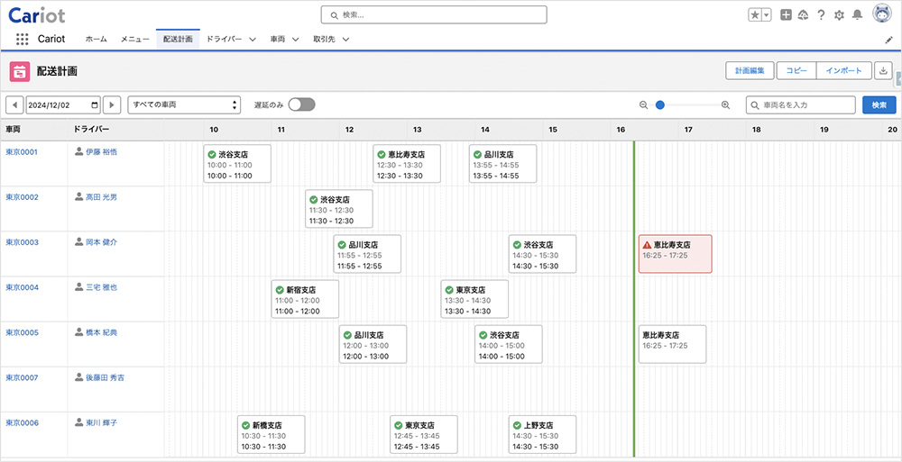Open the Trailhead guidance icon
This screenshot has width=902, height=462.
click(803, 15)
